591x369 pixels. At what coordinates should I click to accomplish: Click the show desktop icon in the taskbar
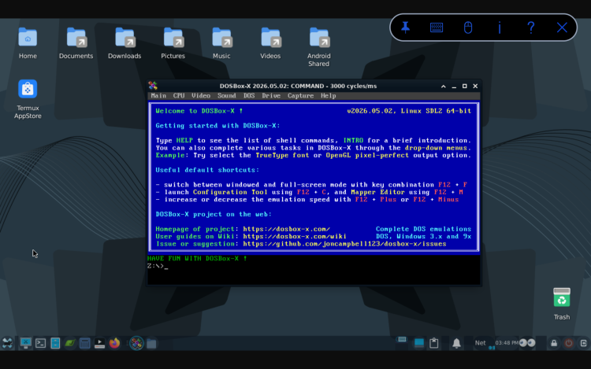pyautogui.click(x=26, y=343)
